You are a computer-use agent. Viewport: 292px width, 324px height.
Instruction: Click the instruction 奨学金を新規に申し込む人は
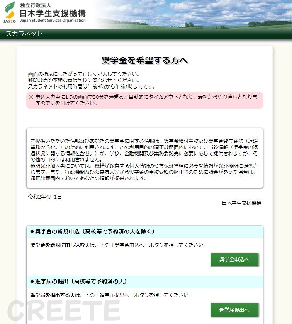click(x=118, y=245)
